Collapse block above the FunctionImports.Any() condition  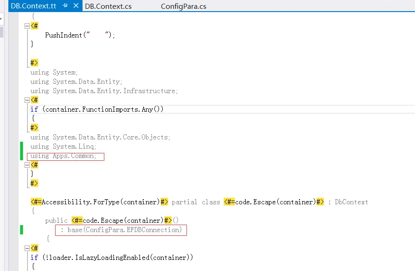[27, 100]
